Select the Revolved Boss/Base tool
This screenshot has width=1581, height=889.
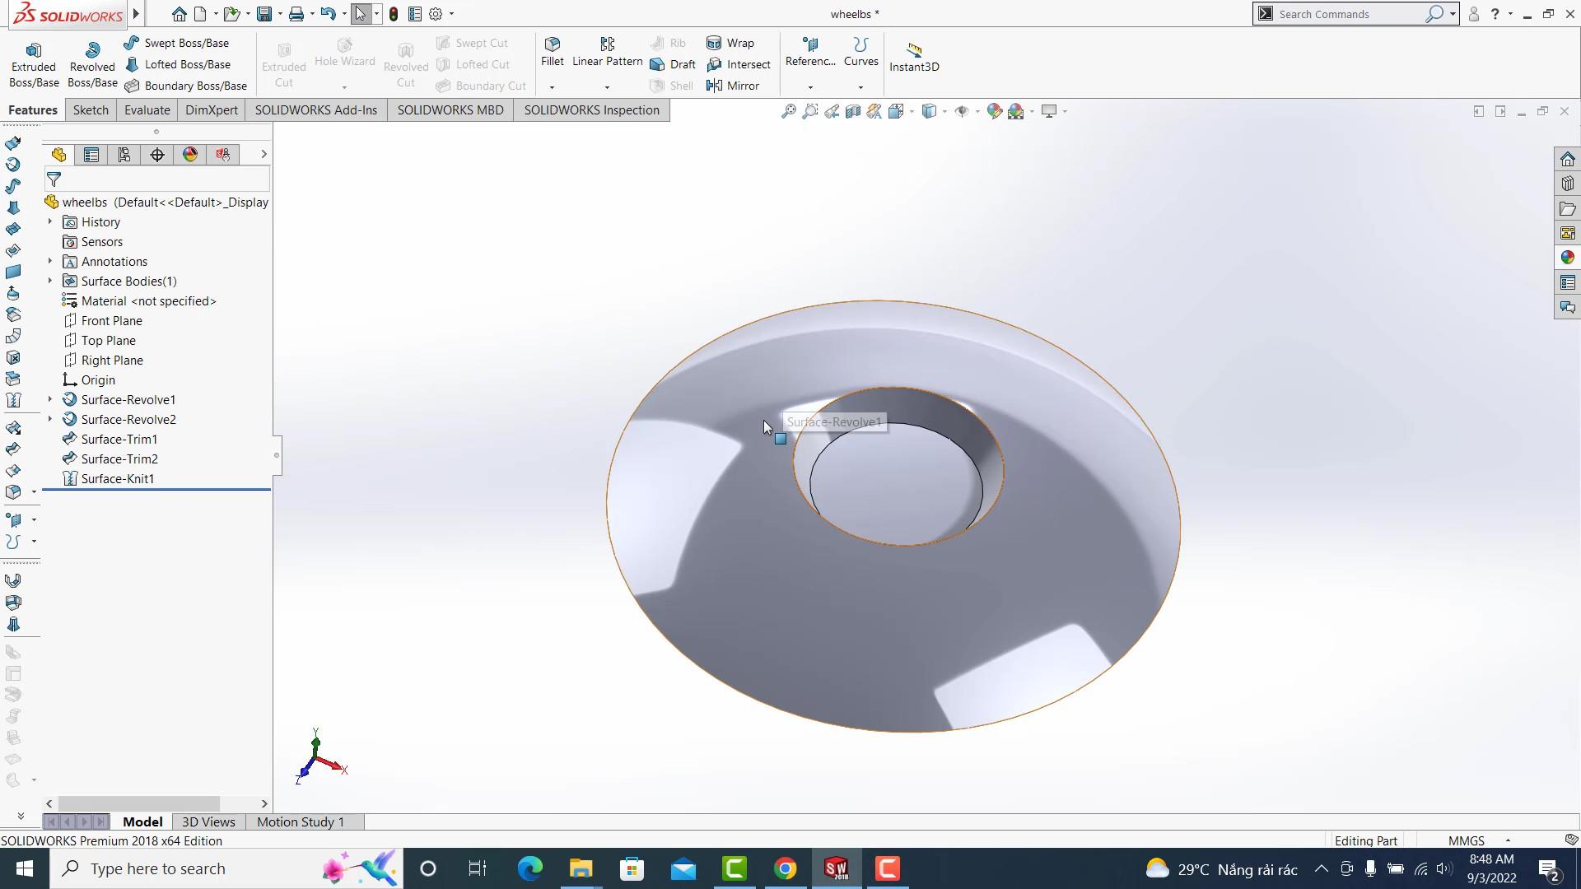[91, 62]
